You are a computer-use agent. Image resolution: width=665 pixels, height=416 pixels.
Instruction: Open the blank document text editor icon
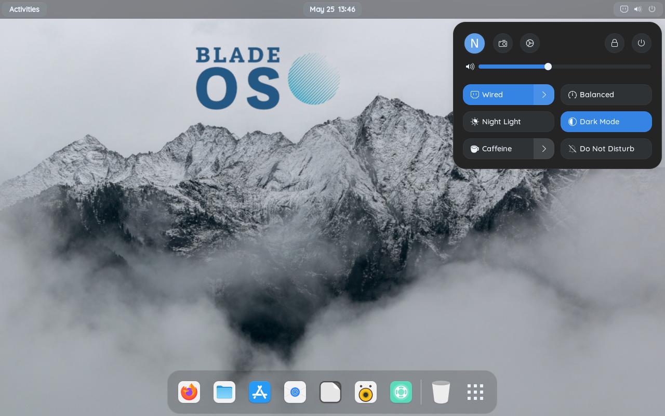[330, 392]
